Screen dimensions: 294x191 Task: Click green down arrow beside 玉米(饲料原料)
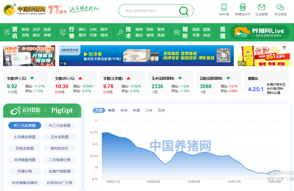[180, 78]
